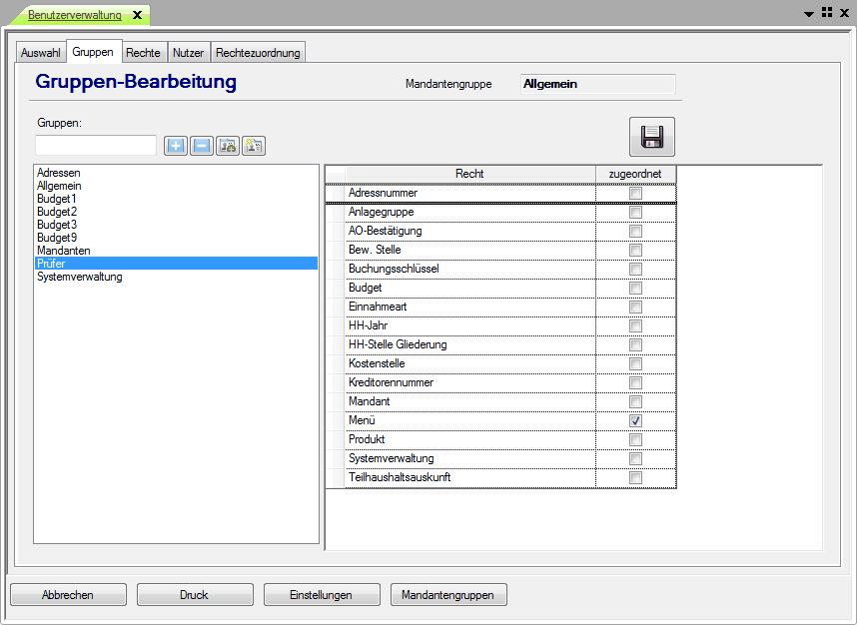Click the four-squares window layout icon
Screen dimensions: 857x625
tap(827, 12)
